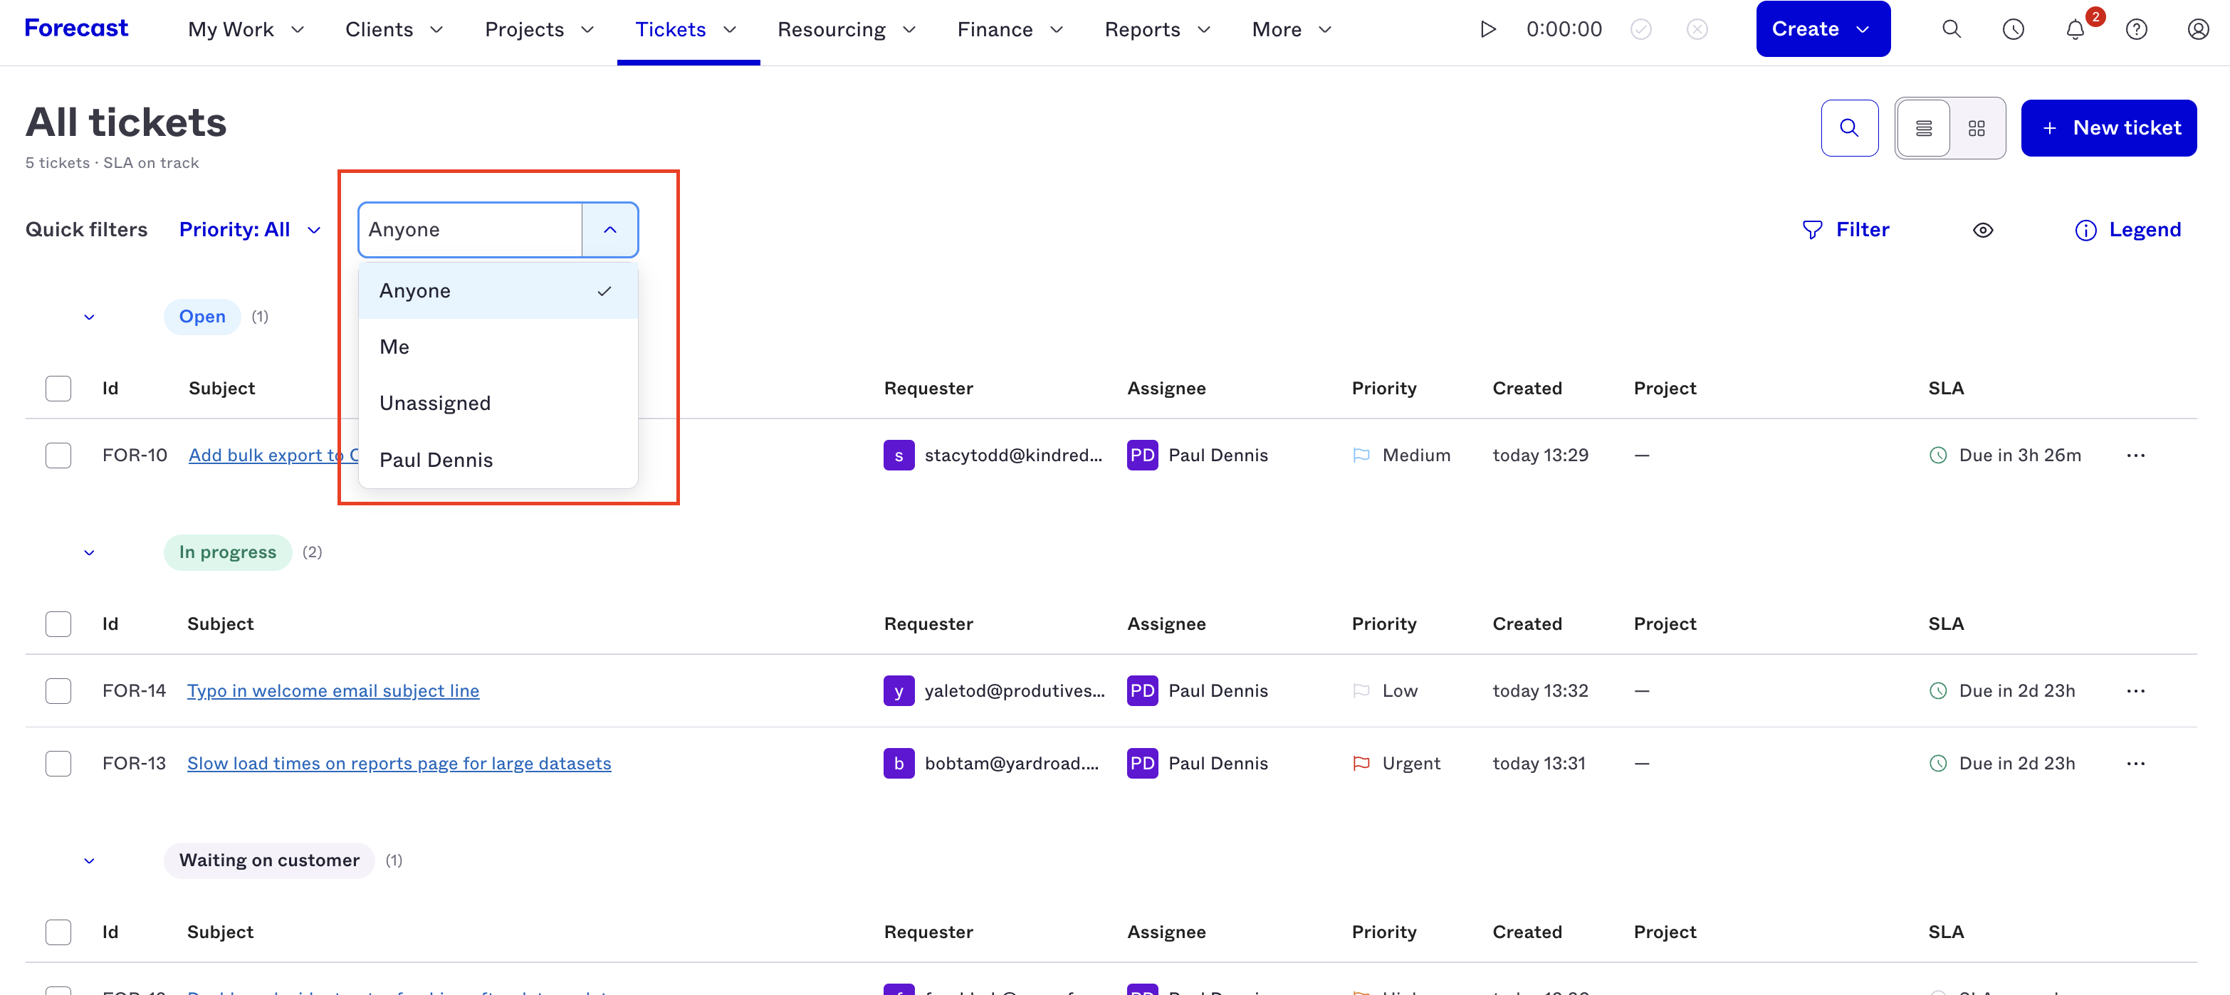This screenshot has height=995, width=2230.
Task: Click bobtam requester avatar
Action: pyautogui.click(x=899, y=763)
